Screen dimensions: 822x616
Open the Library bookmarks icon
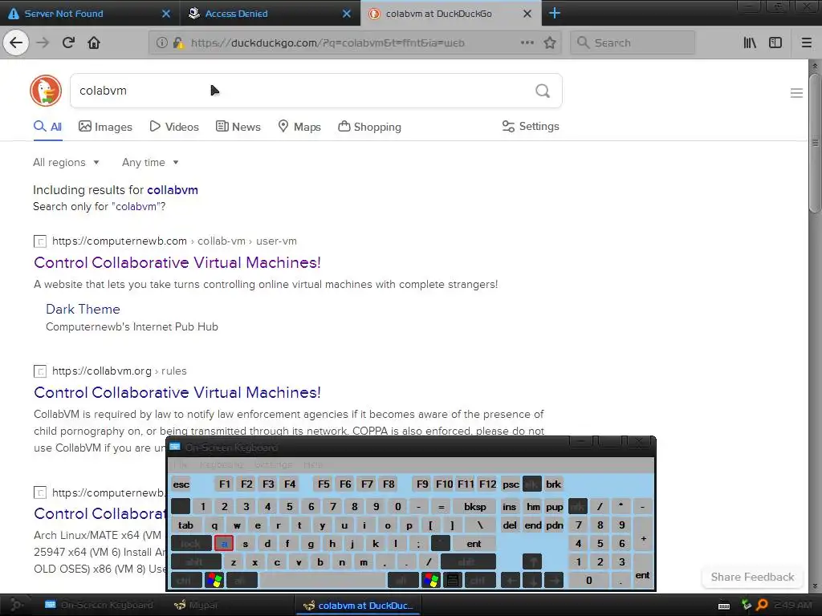[750, 43]
